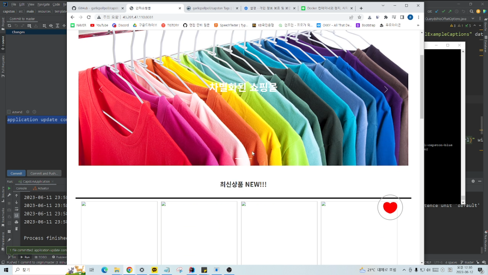The width and height of the screenshot is (488, 275).
Task: Open the YouTube bookmark
Action: coord(99,25)
